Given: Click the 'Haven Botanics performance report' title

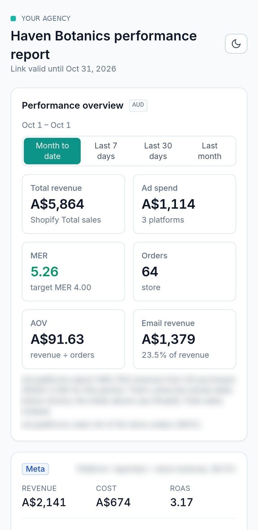Looking at the screenshot, I should [x=104, y=45].
